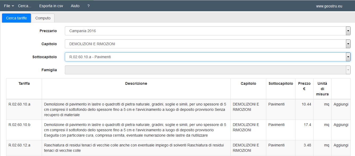This screenshot has height=156, width=355.
Task: Click the Campania 2016 combo box
Action: (208, 31)
